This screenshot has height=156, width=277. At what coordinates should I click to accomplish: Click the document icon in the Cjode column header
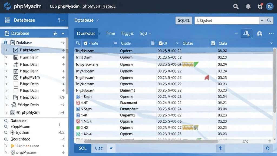pyautogui.click(x=153, y=43)
